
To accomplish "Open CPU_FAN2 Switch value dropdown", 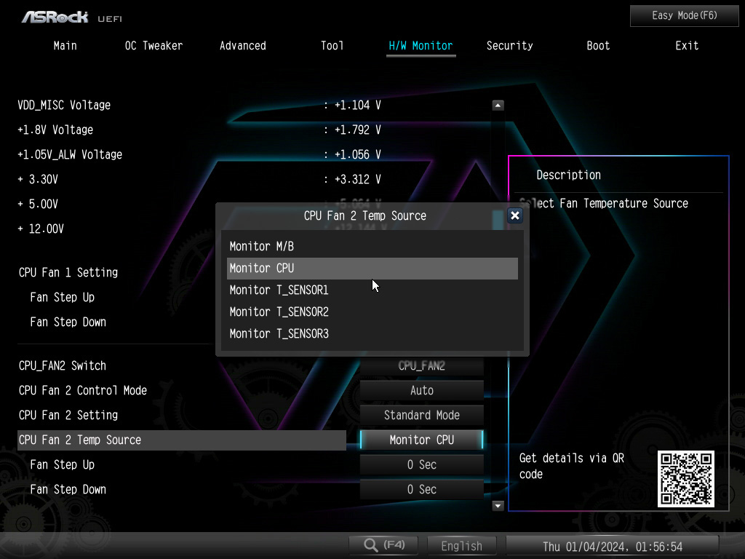I will (421, 365).
